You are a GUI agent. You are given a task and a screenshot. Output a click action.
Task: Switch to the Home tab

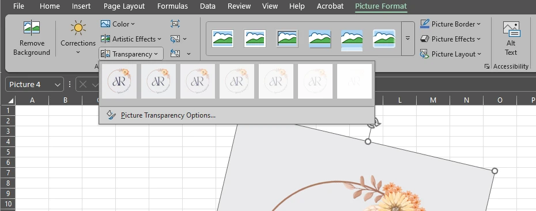(x=50, y=6)
